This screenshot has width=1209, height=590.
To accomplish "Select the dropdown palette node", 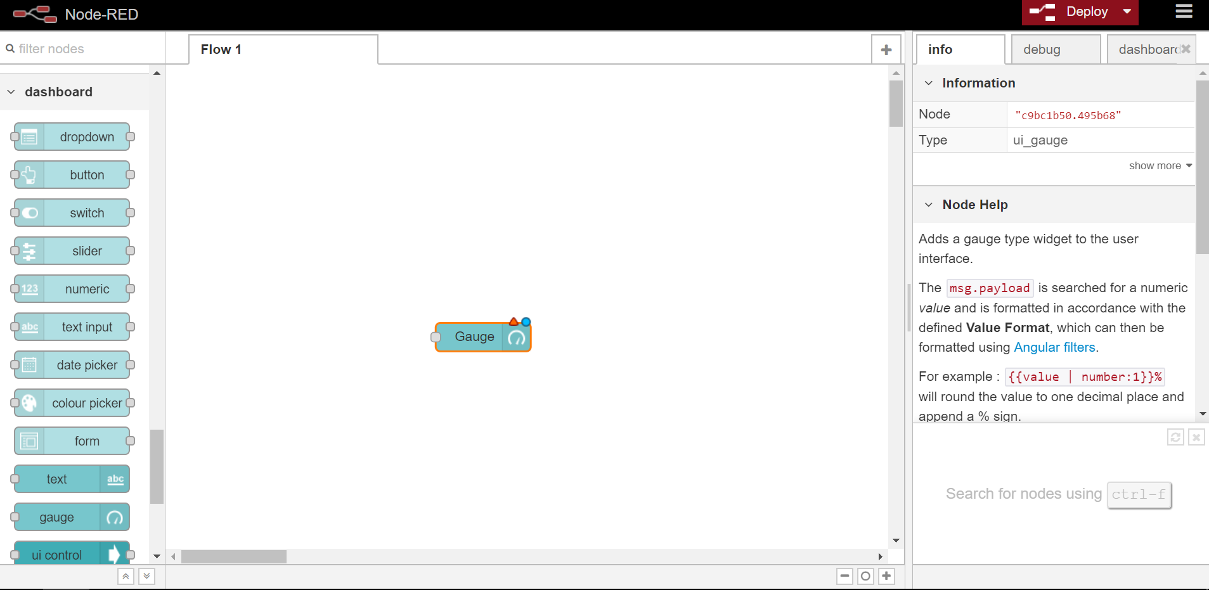I will click(x=72, y=137).
